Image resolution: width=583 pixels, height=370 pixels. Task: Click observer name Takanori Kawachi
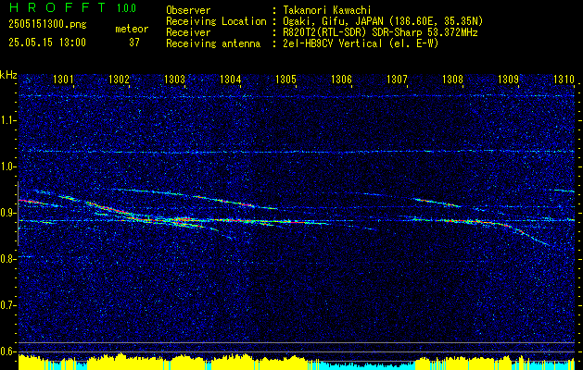pos(327,10)
